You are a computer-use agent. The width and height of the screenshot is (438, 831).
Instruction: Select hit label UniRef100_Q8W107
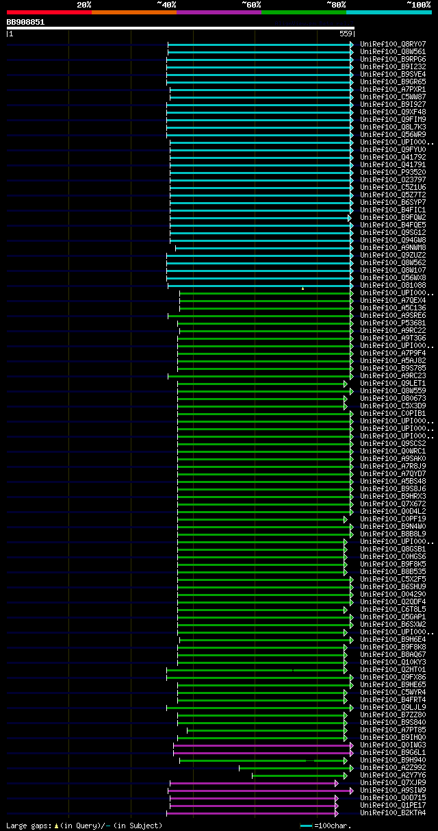tap(393, 270)
